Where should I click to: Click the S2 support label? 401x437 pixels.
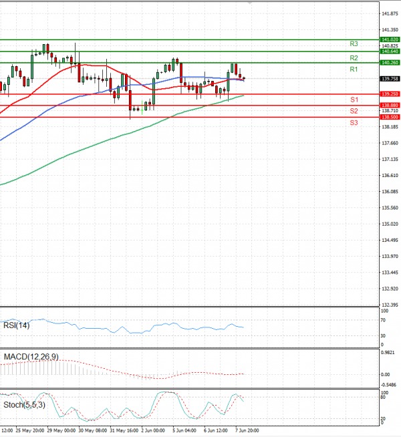(354, 111)
